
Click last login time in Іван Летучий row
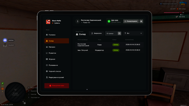(x=133, y=50)
